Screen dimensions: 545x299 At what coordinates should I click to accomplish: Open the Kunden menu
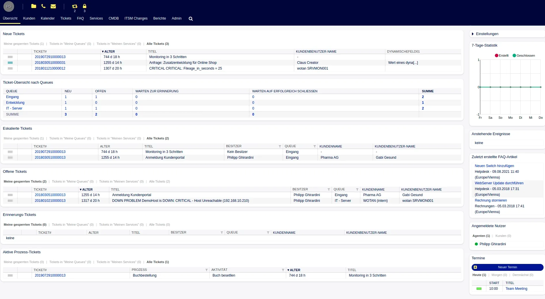point(29,18)
